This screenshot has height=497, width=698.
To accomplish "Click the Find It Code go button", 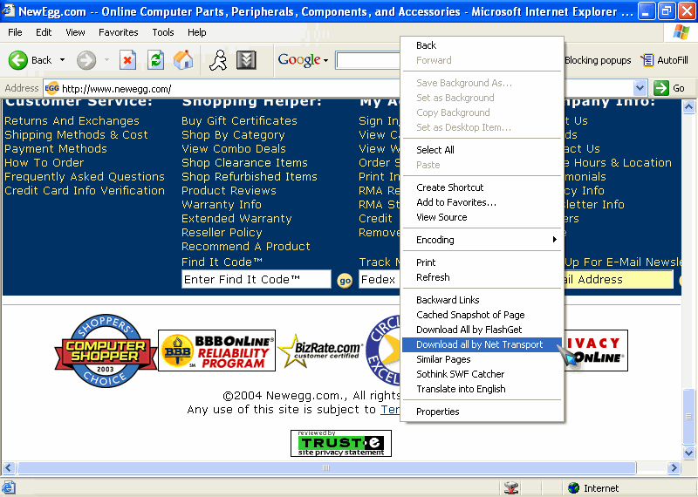I will (345, 281).
